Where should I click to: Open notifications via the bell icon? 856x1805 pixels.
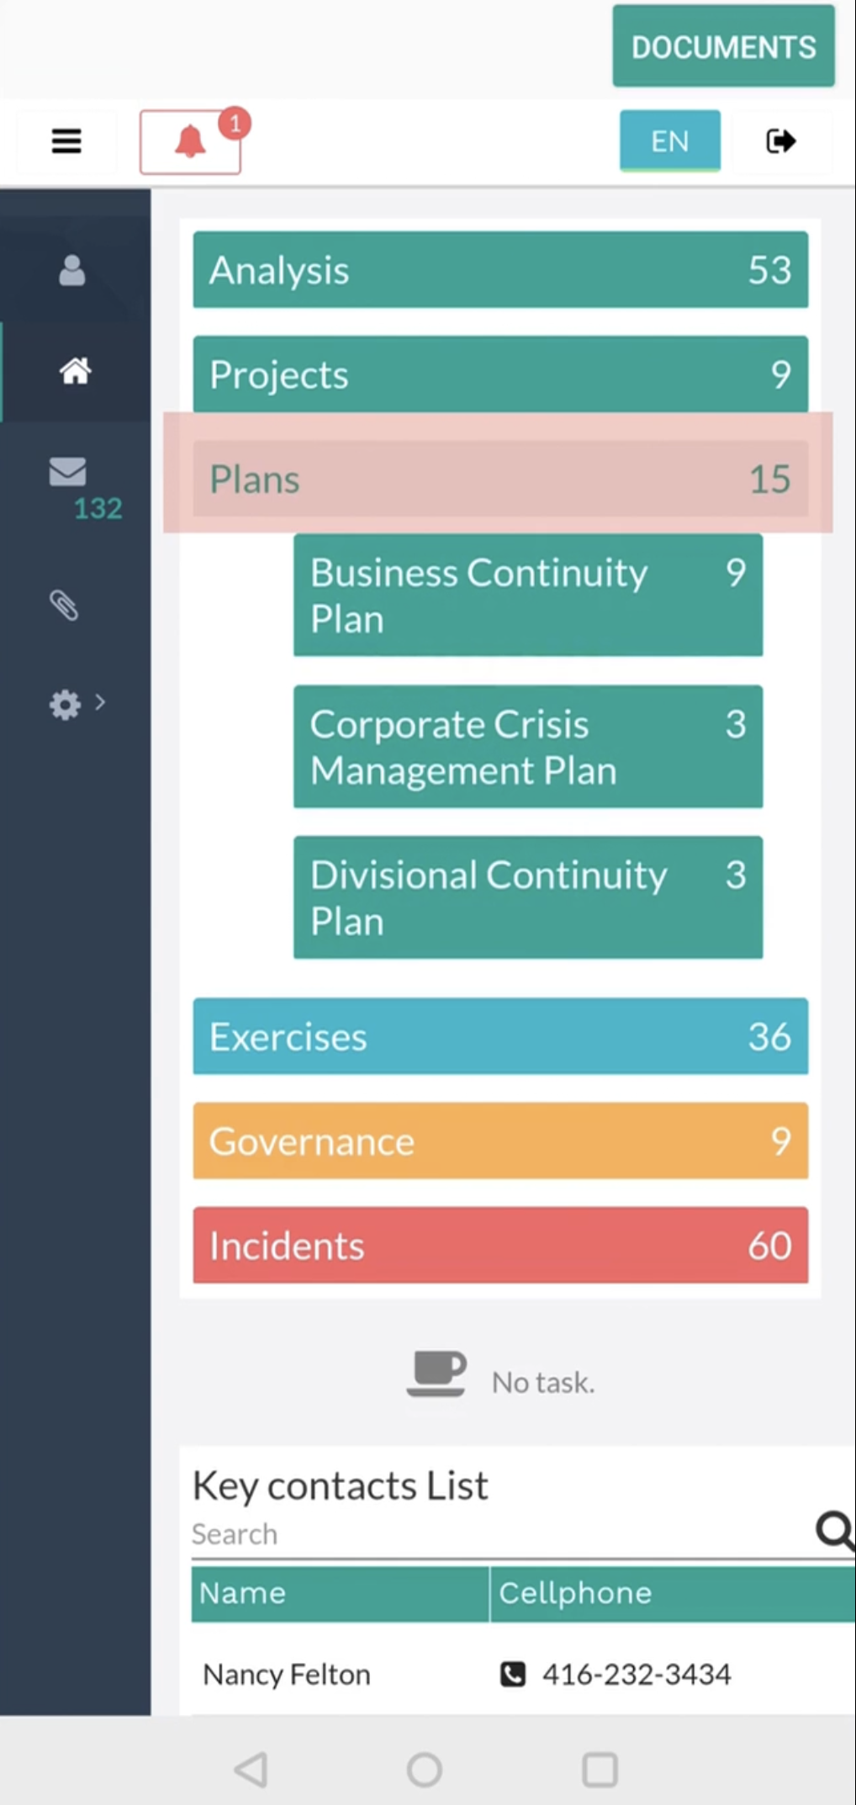pos(191,141)
